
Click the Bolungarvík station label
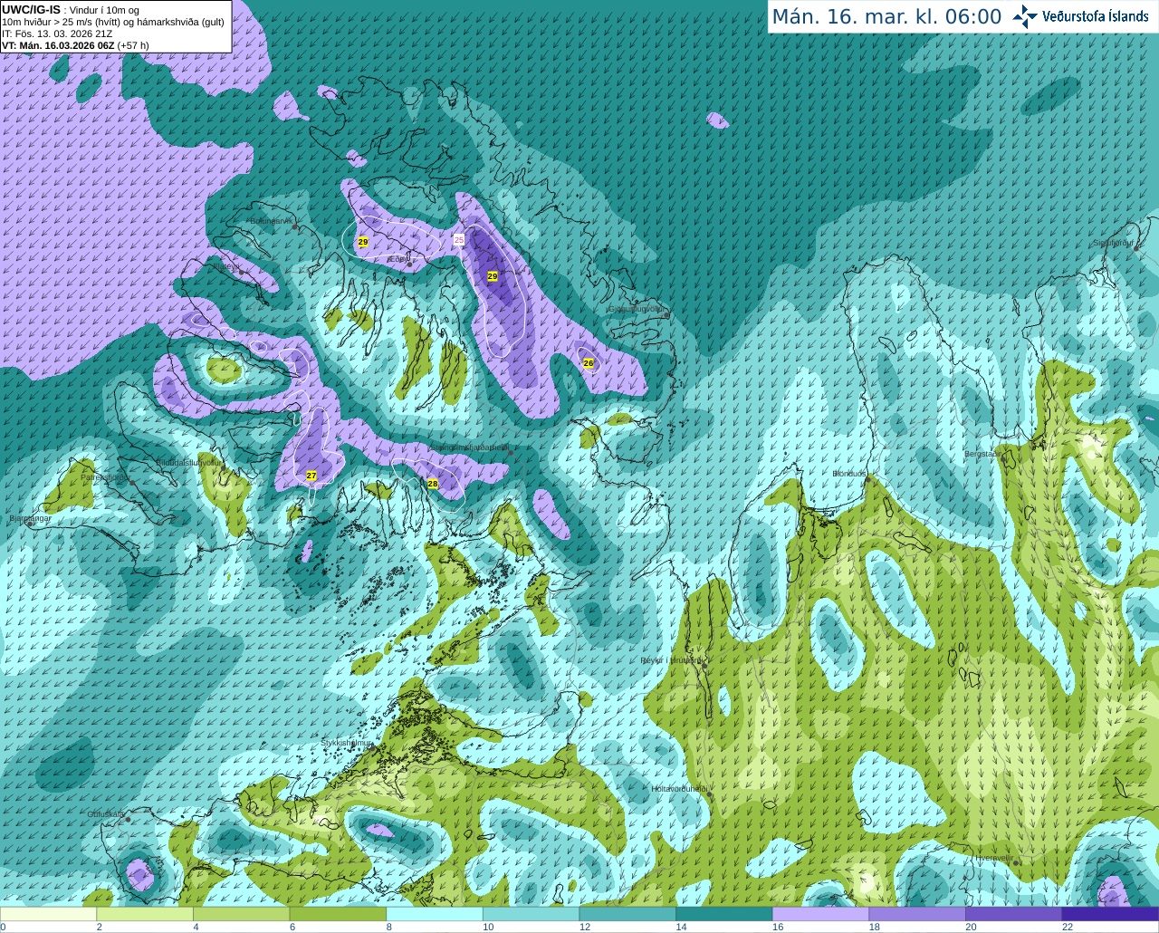(271, 221)
